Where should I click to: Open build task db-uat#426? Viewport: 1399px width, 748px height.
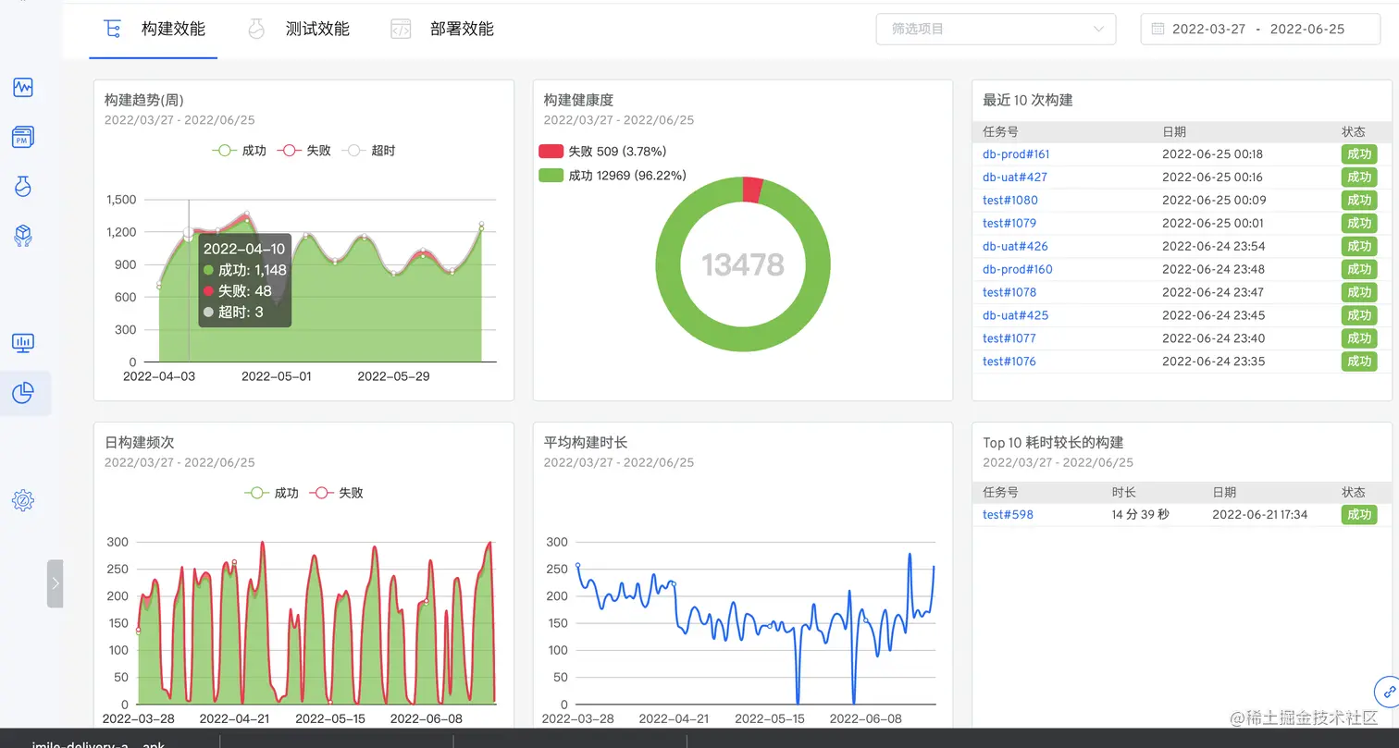tap(1015, 246)
